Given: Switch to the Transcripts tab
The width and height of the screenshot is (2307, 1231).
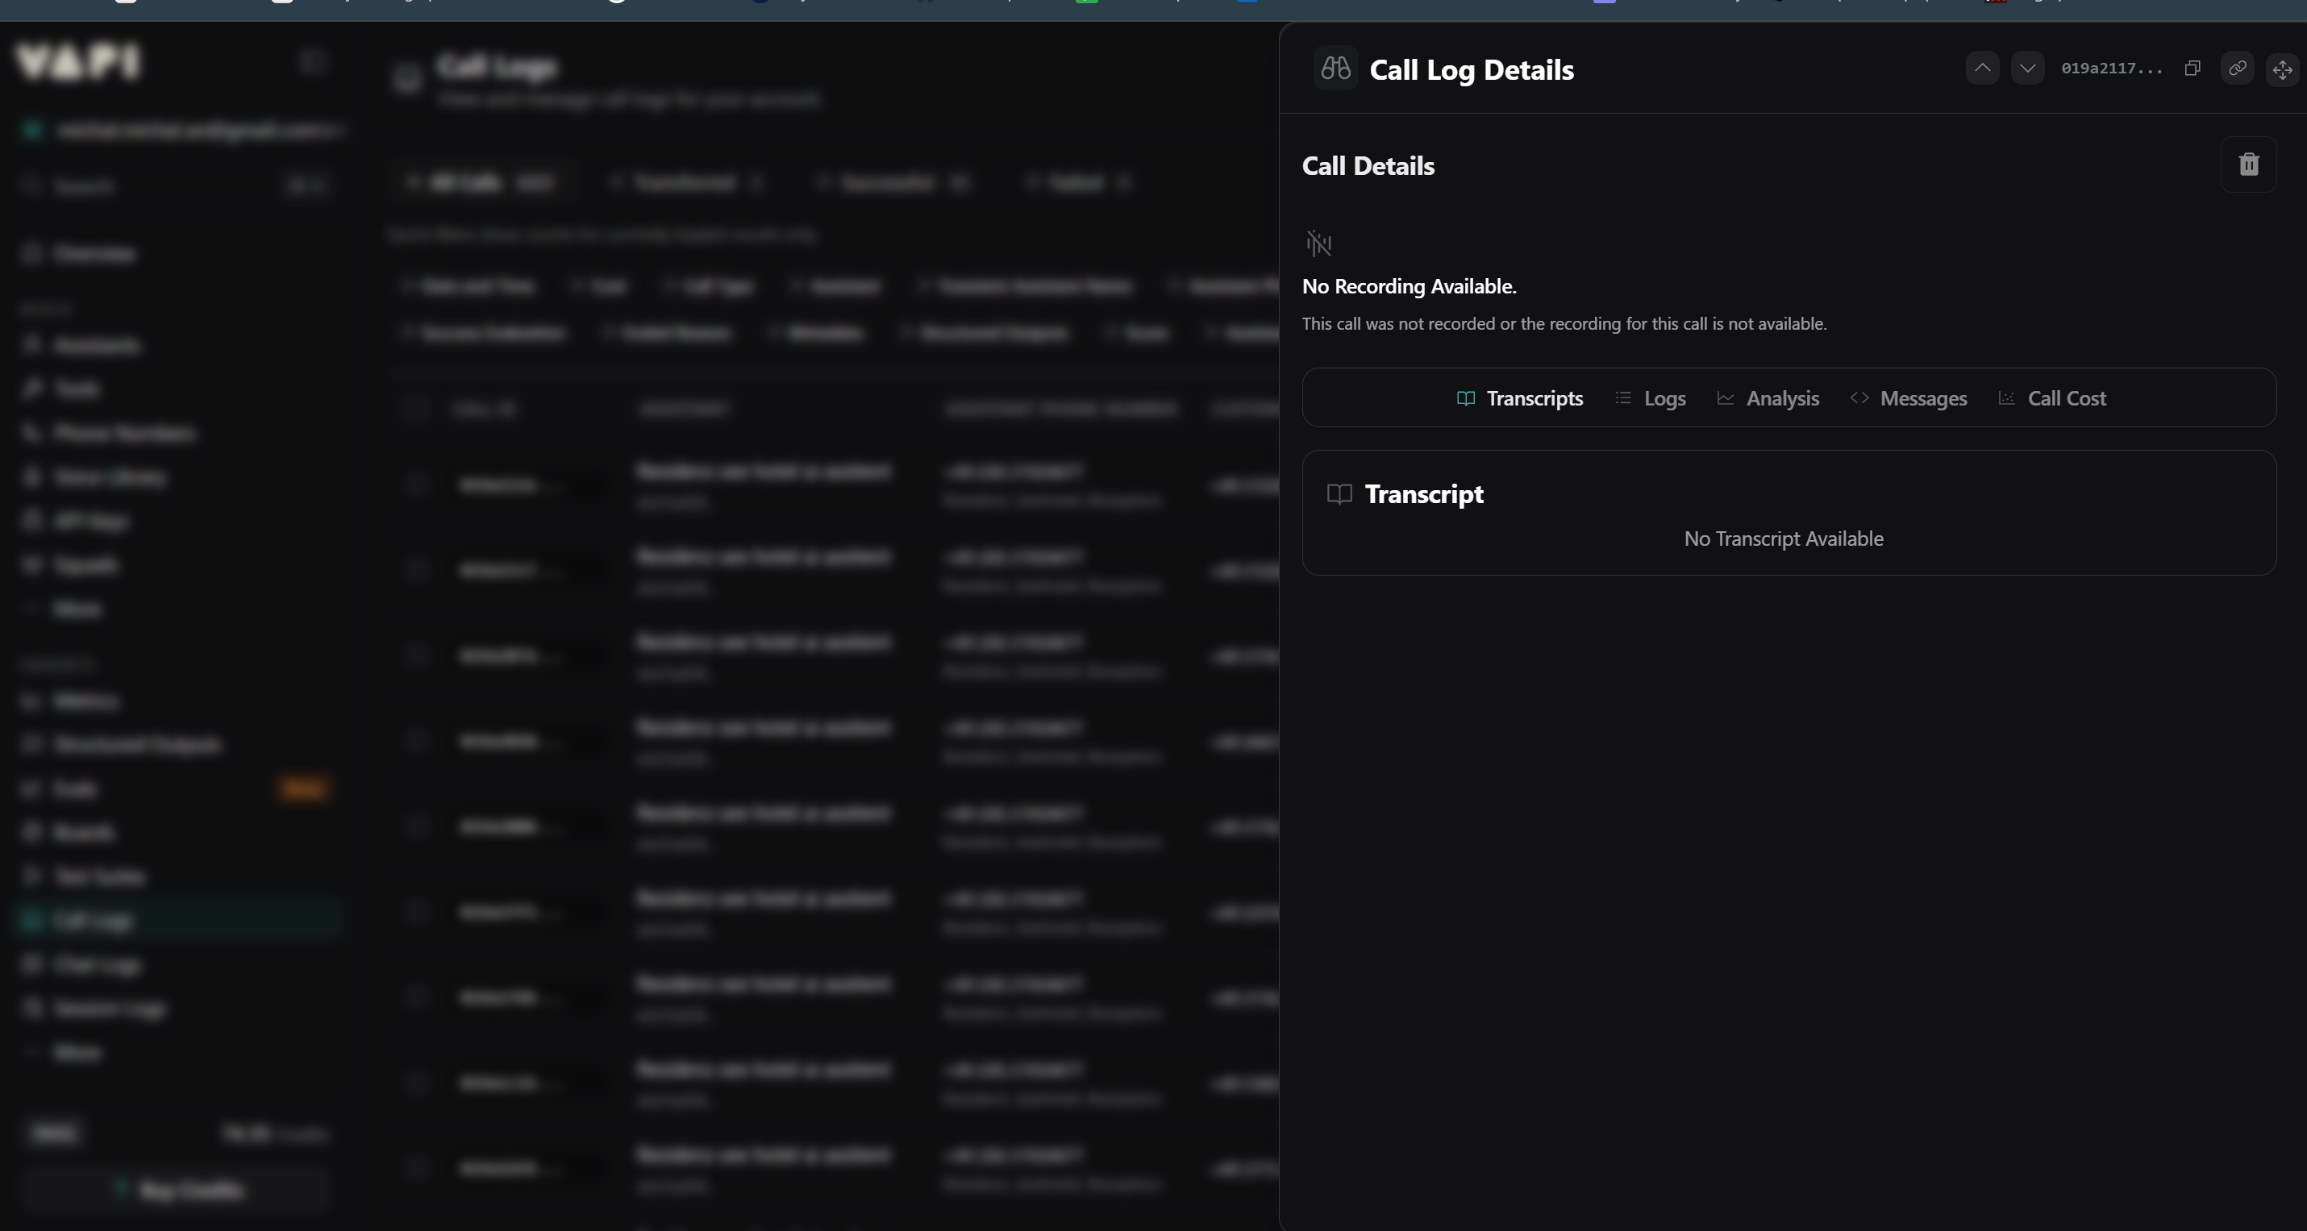Looking at the screenshot, I should (1520, 398).
